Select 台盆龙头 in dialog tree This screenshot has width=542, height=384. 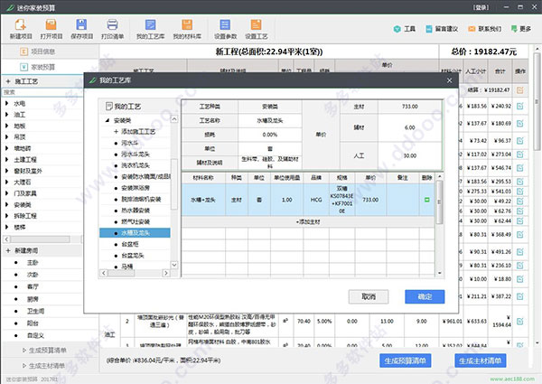[133, 256]
